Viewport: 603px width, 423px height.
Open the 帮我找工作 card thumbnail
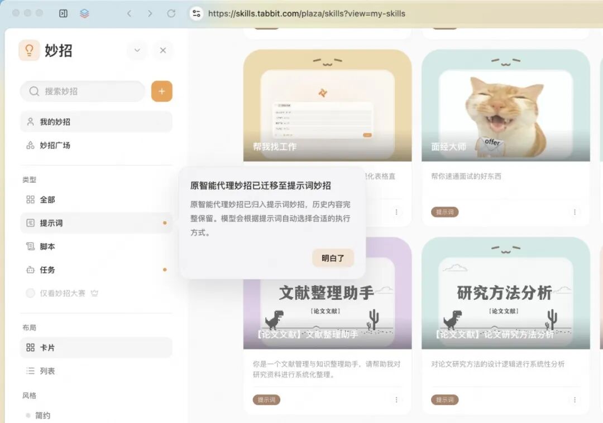pyautogui.click(x=327, y=105)
